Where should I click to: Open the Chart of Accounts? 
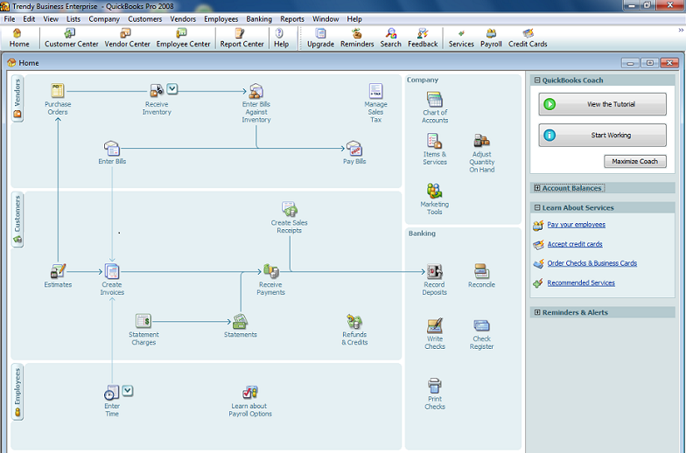[x=434, y=100]
